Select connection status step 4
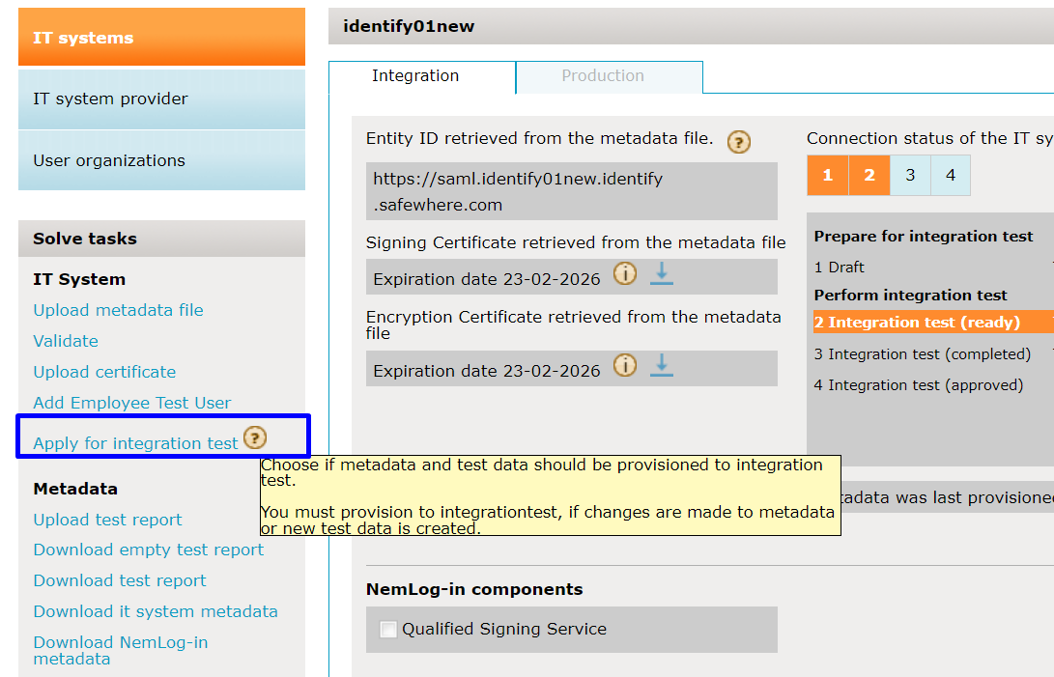Viewport: 1054px width, 677px height. point(951,176)
